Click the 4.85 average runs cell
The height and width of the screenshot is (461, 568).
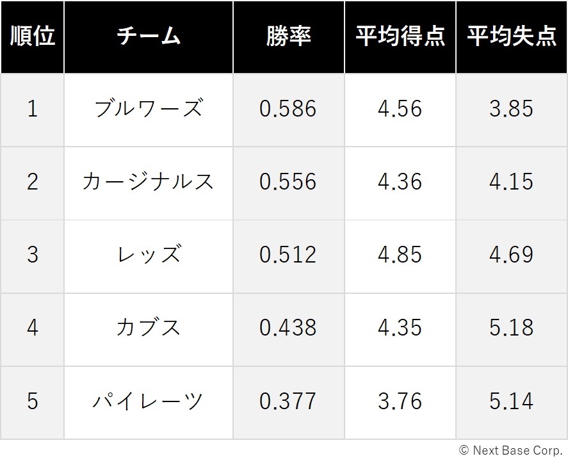point(400,256)
